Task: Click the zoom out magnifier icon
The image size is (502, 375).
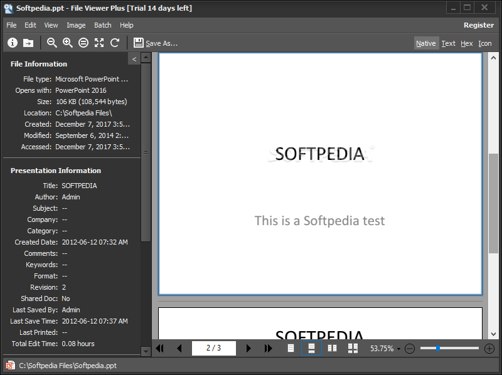Action: [52, 43]
